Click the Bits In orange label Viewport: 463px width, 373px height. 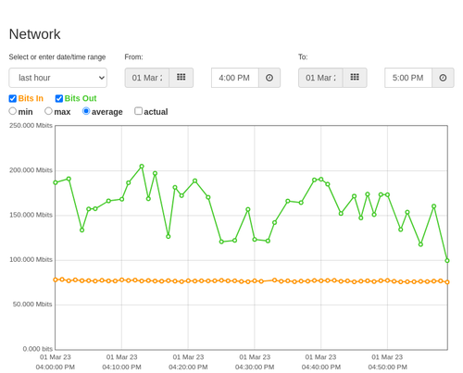coord(31,98)
